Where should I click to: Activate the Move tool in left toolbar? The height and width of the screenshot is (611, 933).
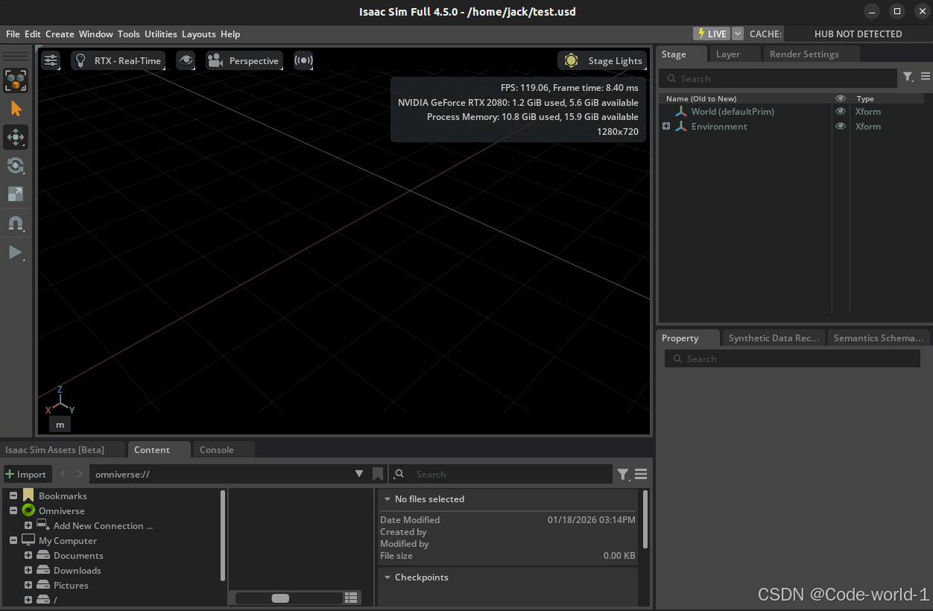16,137
